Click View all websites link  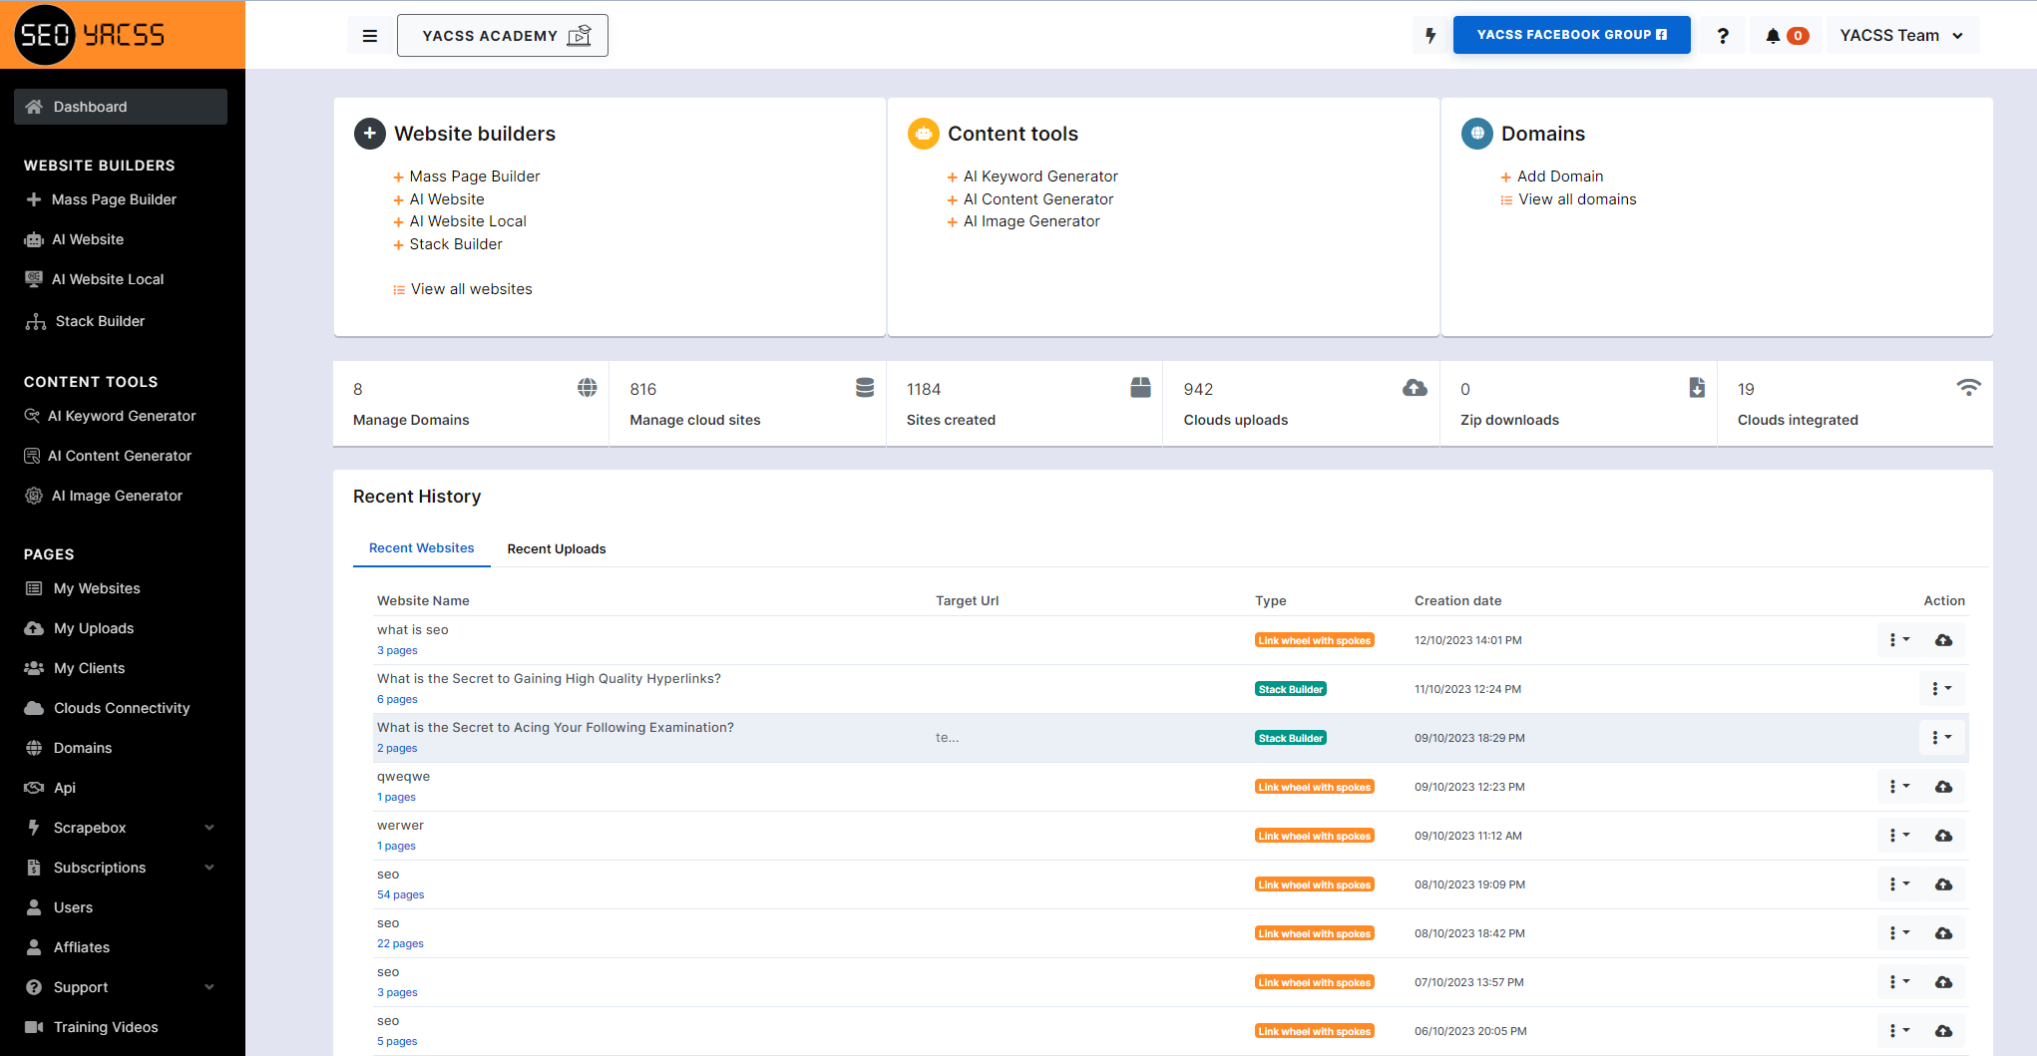click(471, 289)
